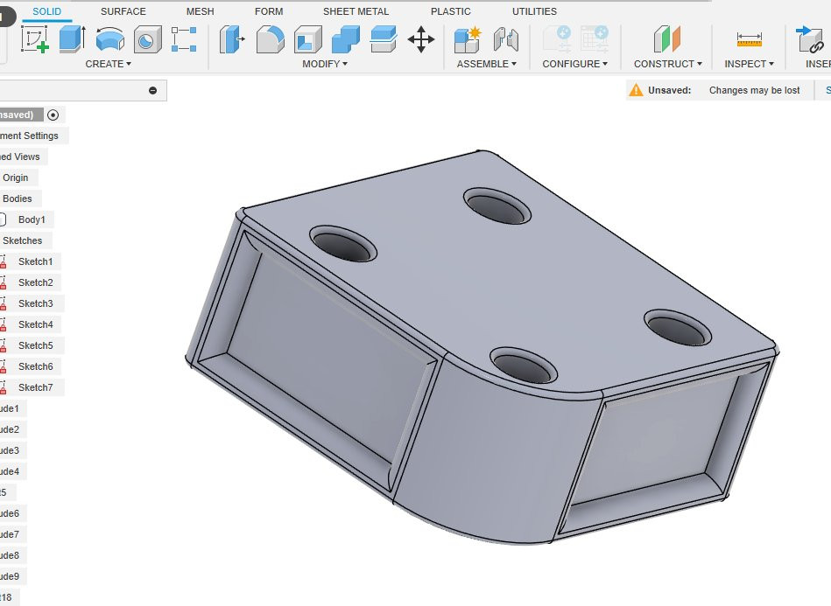Switch to the SOLID tab

46,11
